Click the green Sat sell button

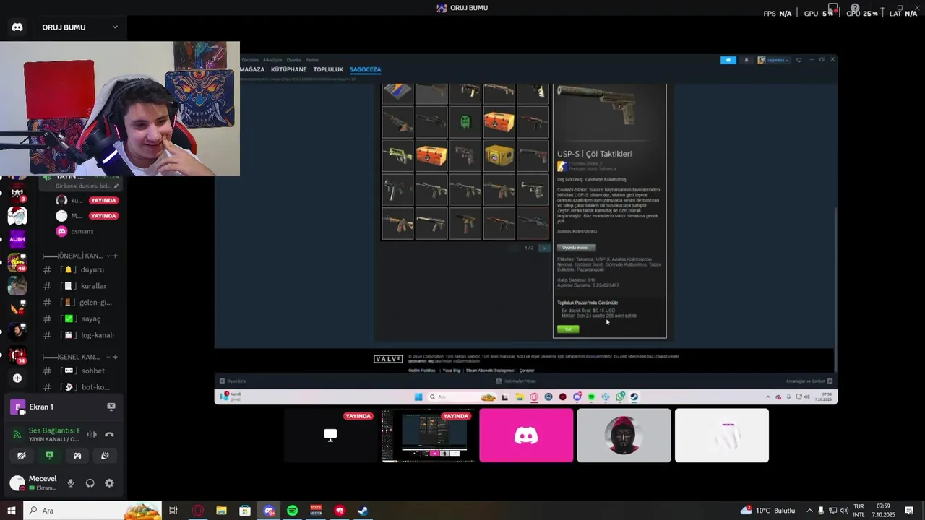[568, 329]
